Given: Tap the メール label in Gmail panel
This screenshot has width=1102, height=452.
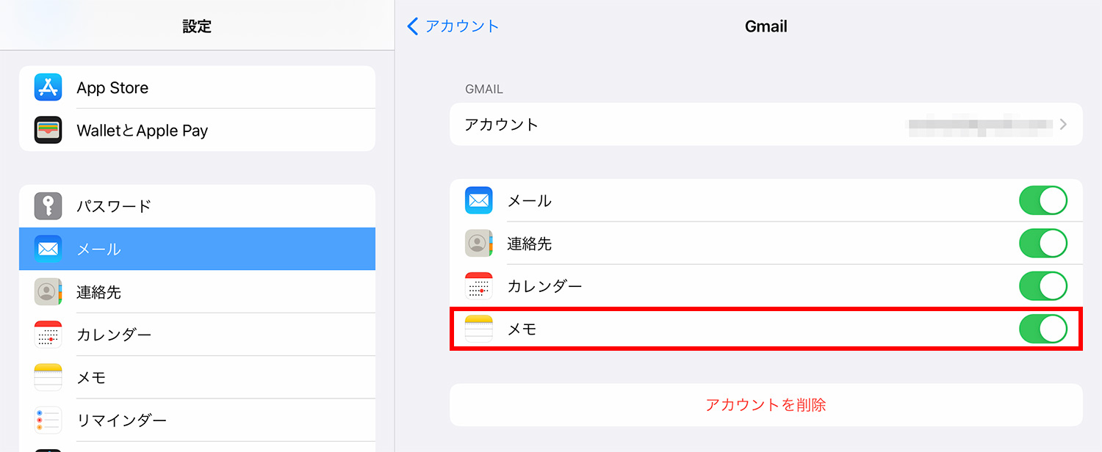Looking at the screenshot, I should 530,200.
